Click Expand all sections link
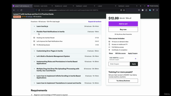 pyautogui.click(x=95, y=22)
